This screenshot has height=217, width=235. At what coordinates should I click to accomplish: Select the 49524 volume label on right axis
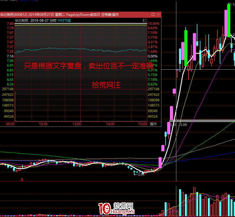click(153, 117)
